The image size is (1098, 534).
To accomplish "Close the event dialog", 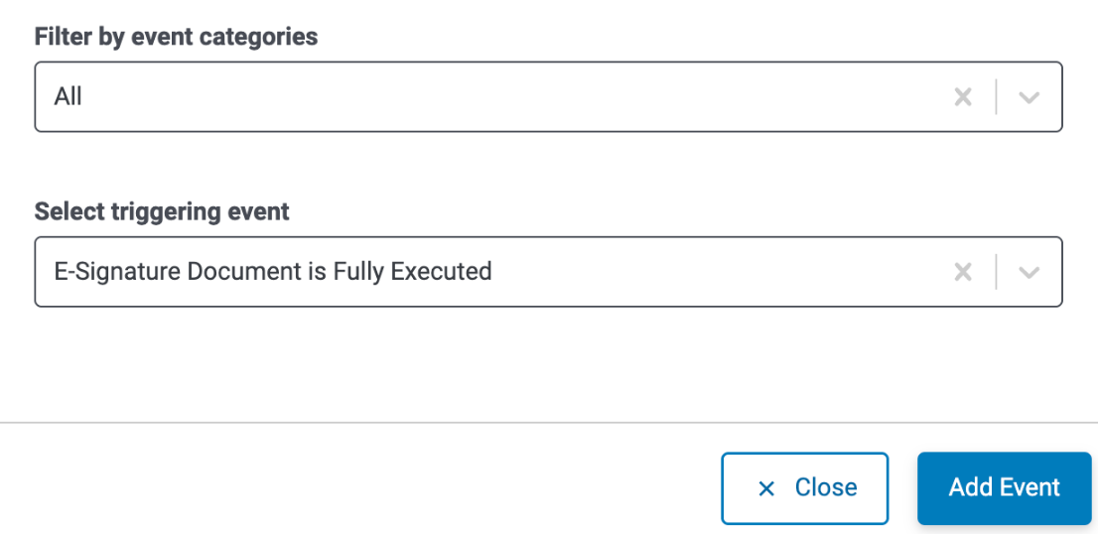I will (x=804, y=487).
